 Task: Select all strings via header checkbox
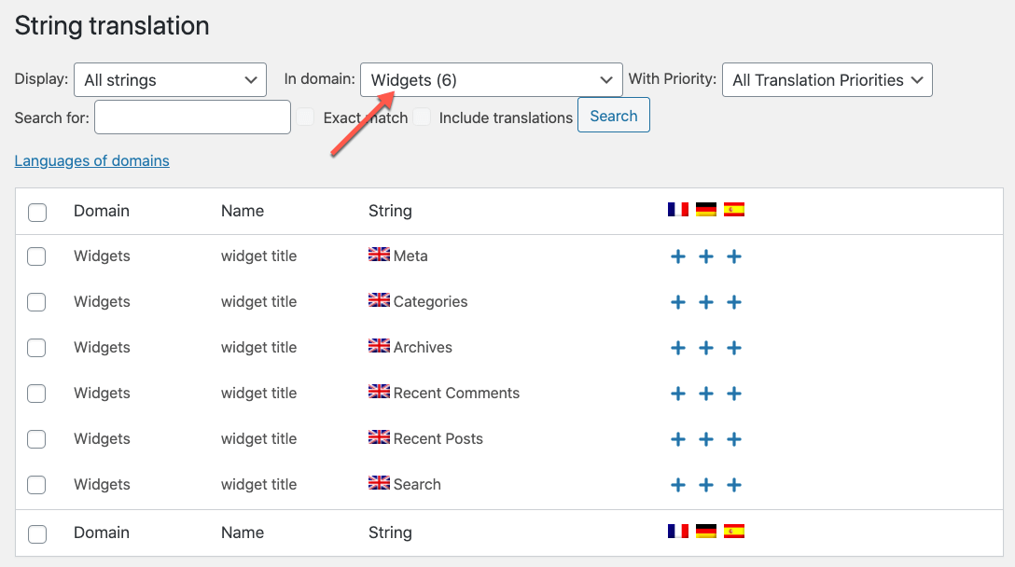(x=37, y=213)
